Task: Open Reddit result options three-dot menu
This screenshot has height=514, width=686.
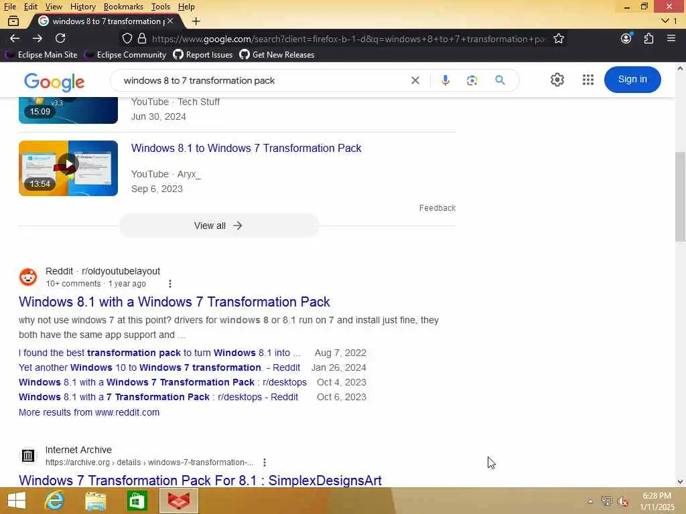Action: 170,284
